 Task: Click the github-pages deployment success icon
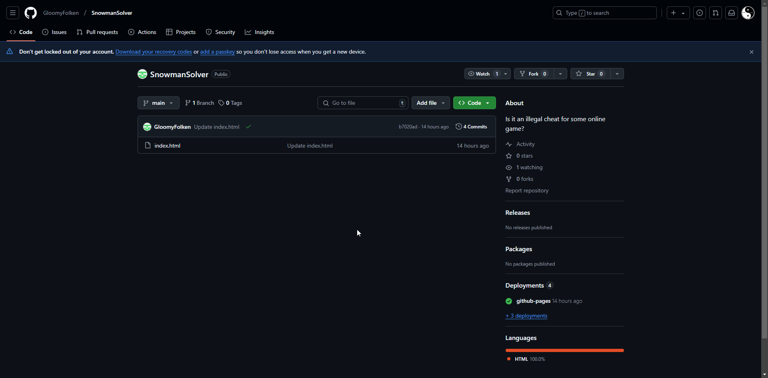[x=509, y=301]
